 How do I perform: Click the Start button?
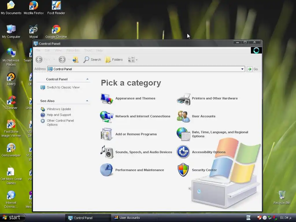click(13, 217)
